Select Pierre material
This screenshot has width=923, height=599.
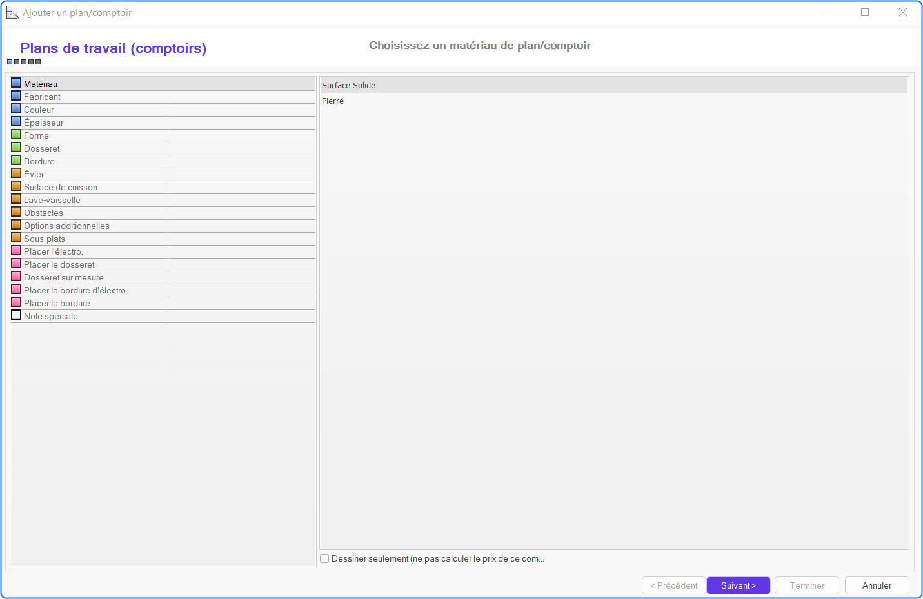(x=613, y=101)
